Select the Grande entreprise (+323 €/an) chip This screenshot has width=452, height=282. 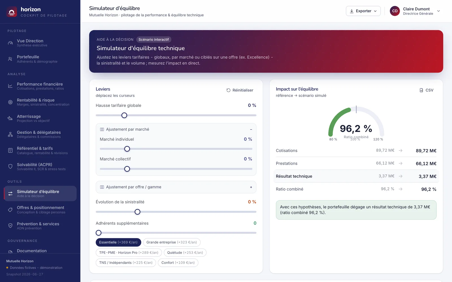(171, 242)
